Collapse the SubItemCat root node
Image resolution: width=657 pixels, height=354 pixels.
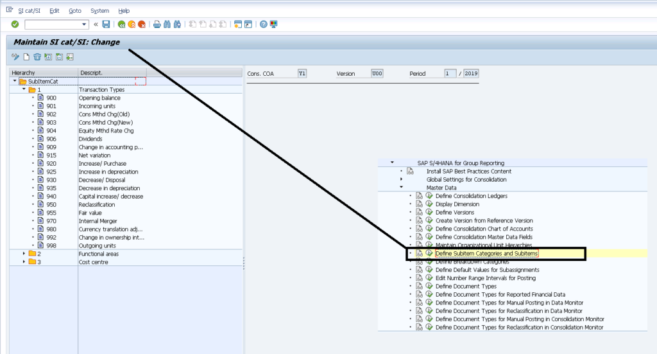(15, 81)
